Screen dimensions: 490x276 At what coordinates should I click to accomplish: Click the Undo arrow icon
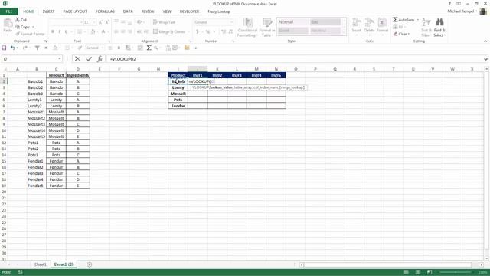[x=12, y=48]
